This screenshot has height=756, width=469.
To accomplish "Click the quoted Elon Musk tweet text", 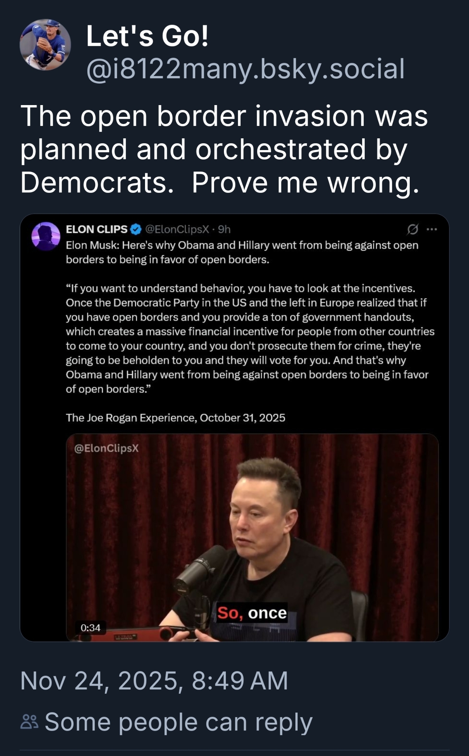I will [x=249, y=338].
